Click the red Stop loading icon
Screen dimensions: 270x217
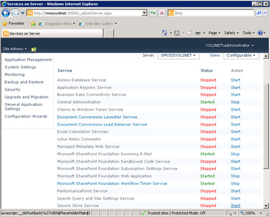click(x=162, y=13)
